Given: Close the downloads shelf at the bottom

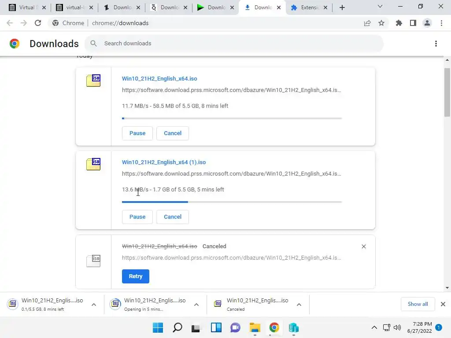Looking at the screenshot, I should tap(443, 304).
